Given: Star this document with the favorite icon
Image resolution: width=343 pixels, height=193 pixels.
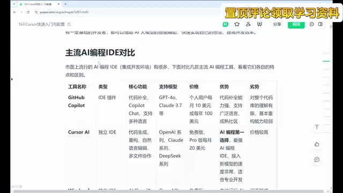Looking at the screenshot, I should (x=237, y=24).
